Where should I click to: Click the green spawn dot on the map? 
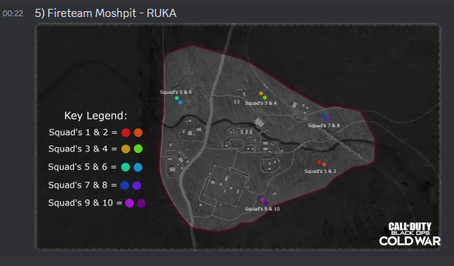click(x=265, y=98)
